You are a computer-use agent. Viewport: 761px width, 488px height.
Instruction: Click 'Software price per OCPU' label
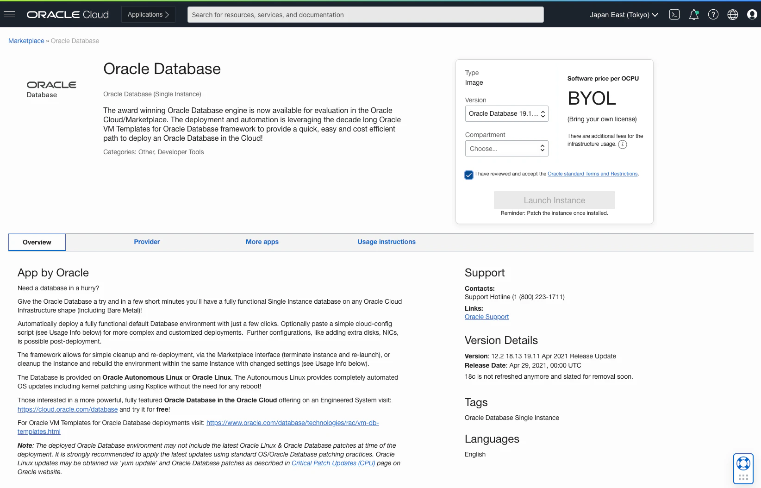click(603, 79)
